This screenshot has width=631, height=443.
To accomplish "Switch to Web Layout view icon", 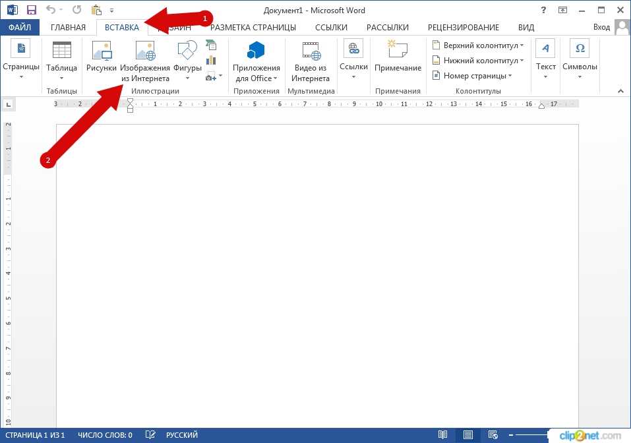I will click(x=493, y=435).
